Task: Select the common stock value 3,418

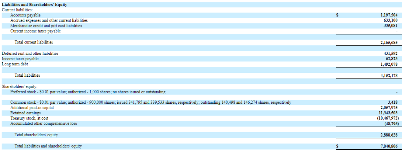Action: [x=393, y=103]
